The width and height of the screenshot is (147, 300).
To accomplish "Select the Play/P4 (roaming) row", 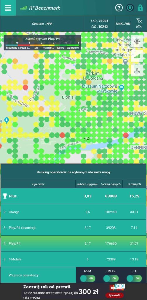I will (73, 228).
